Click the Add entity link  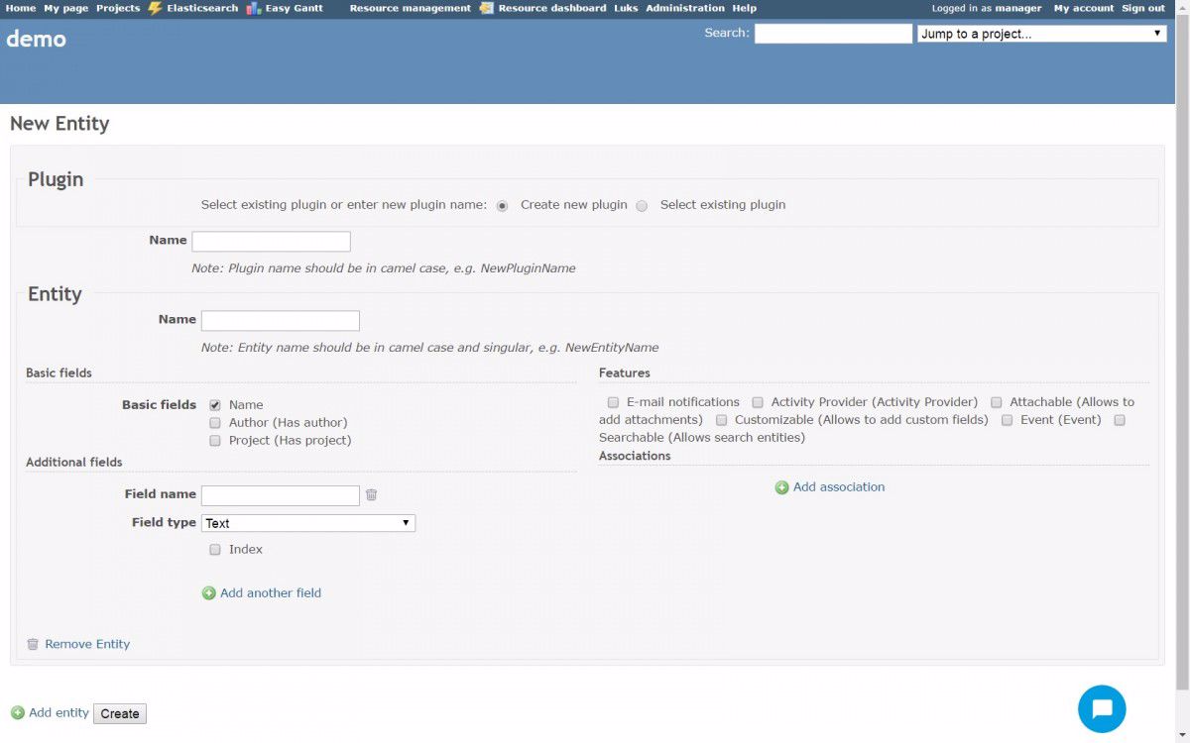point(59,712)
